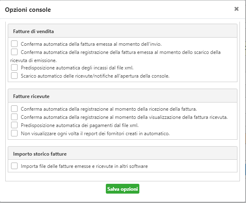246x203 pixels.
Task: Tick checkbox for Importa file delle fatture
Action: (x=14, y=166)
